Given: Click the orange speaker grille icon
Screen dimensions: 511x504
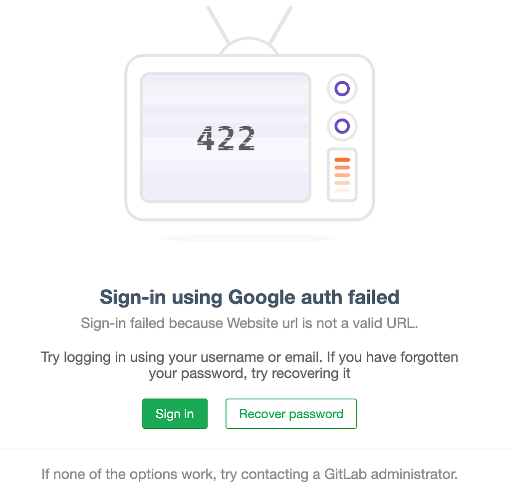Looking at the screenshot, I should click(342, 173).
